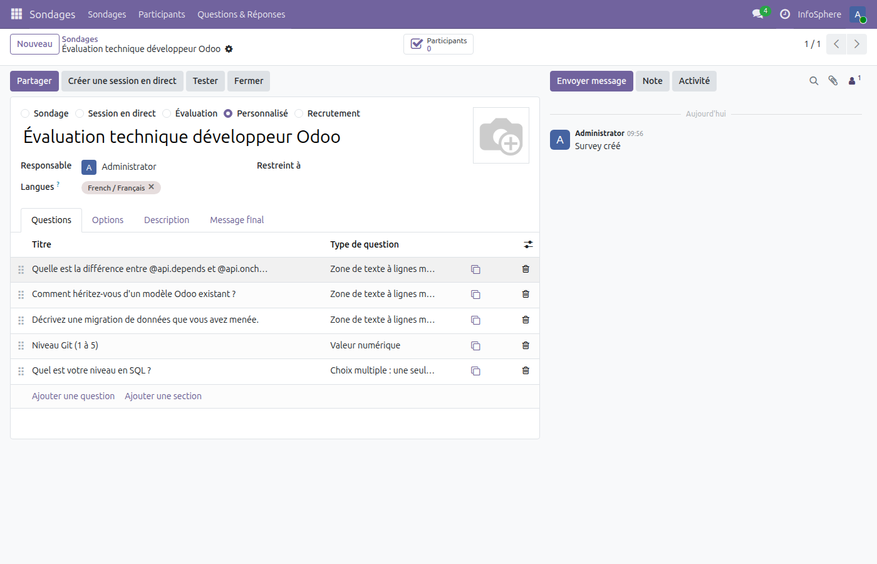The height and width of the screenshot is (564, 877).
Task: Open the gear actions icon beside breadcrumb
Action: [x=229, y=49]
